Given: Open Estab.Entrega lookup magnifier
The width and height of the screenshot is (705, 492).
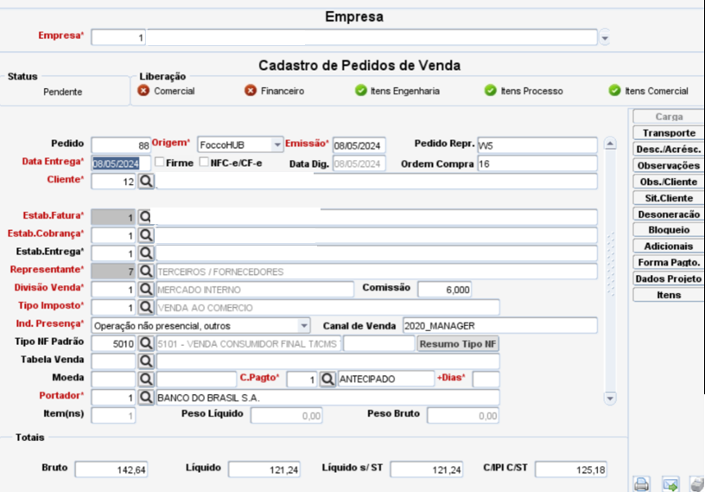Looking at the screenshot, I should (146, 253).
